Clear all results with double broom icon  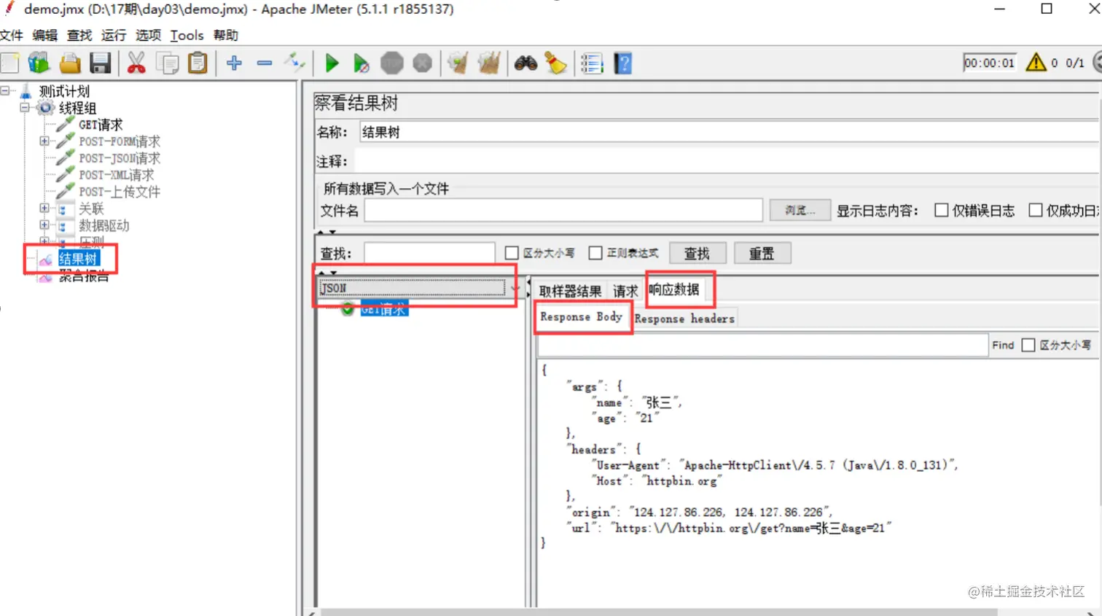pos(489,63)
